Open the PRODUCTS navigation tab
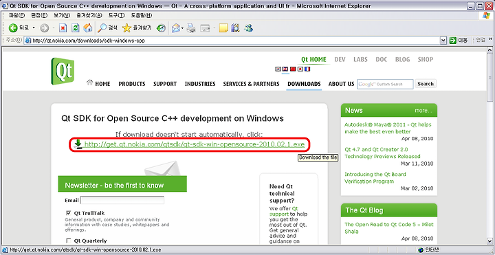The height and width of the screenshot is (255, 495). (x=132, y=84)
